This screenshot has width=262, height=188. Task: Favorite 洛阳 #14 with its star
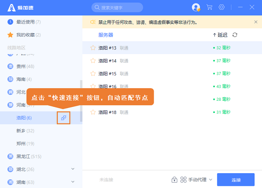tap(93, 61)
